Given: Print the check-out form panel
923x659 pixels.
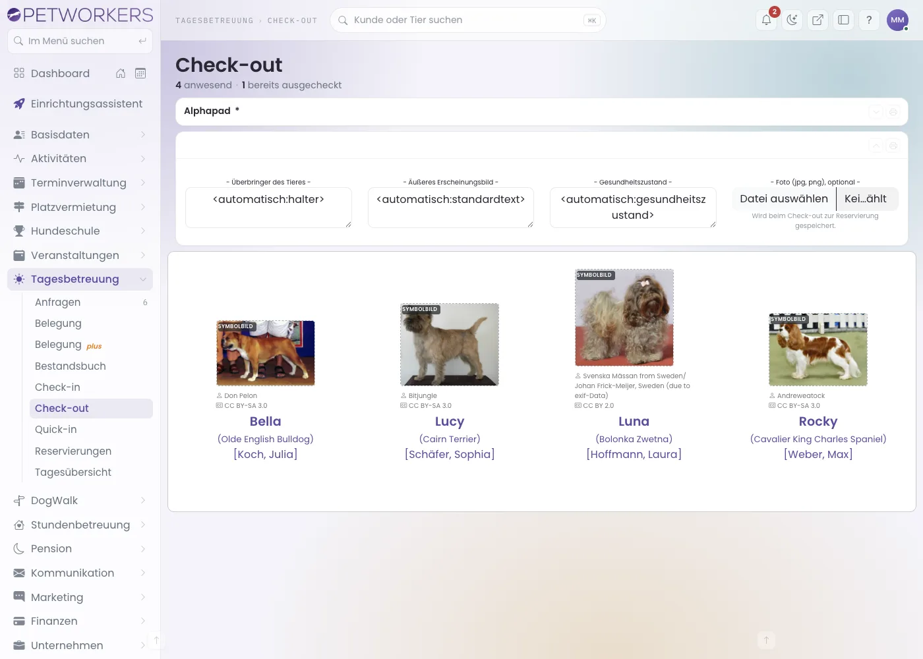Looking at the screenshot, I should click(893, 146).
